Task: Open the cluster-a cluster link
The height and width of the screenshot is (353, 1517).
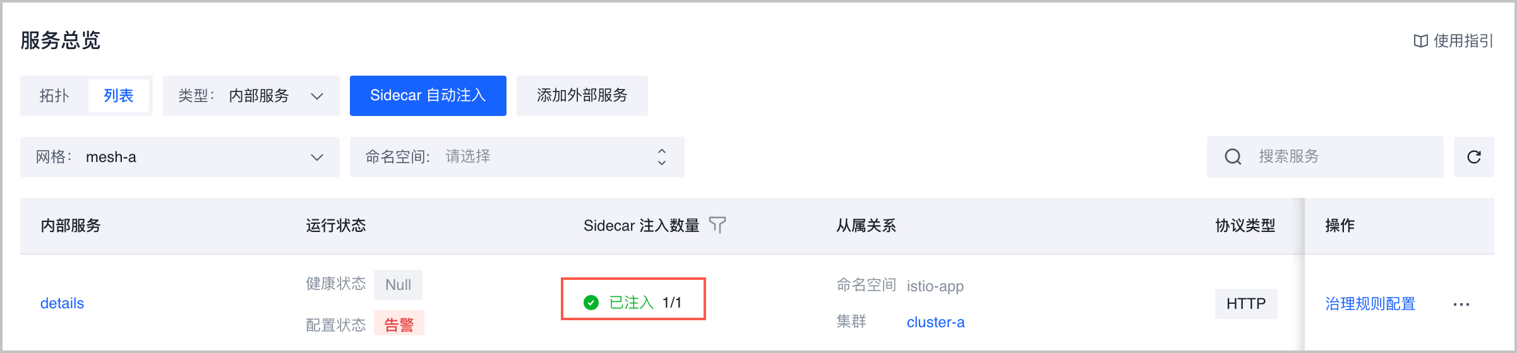Action: coord(935,323)
